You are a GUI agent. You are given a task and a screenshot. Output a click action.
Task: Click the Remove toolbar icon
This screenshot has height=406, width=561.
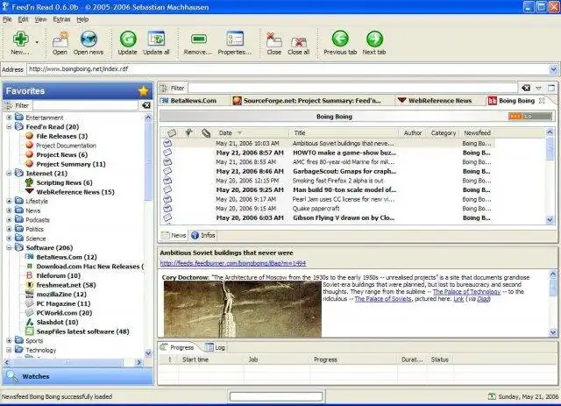coord(199,39)
